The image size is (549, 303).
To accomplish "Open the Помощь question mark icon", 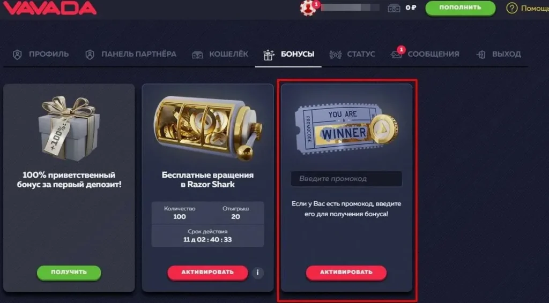I will [511, 8].
